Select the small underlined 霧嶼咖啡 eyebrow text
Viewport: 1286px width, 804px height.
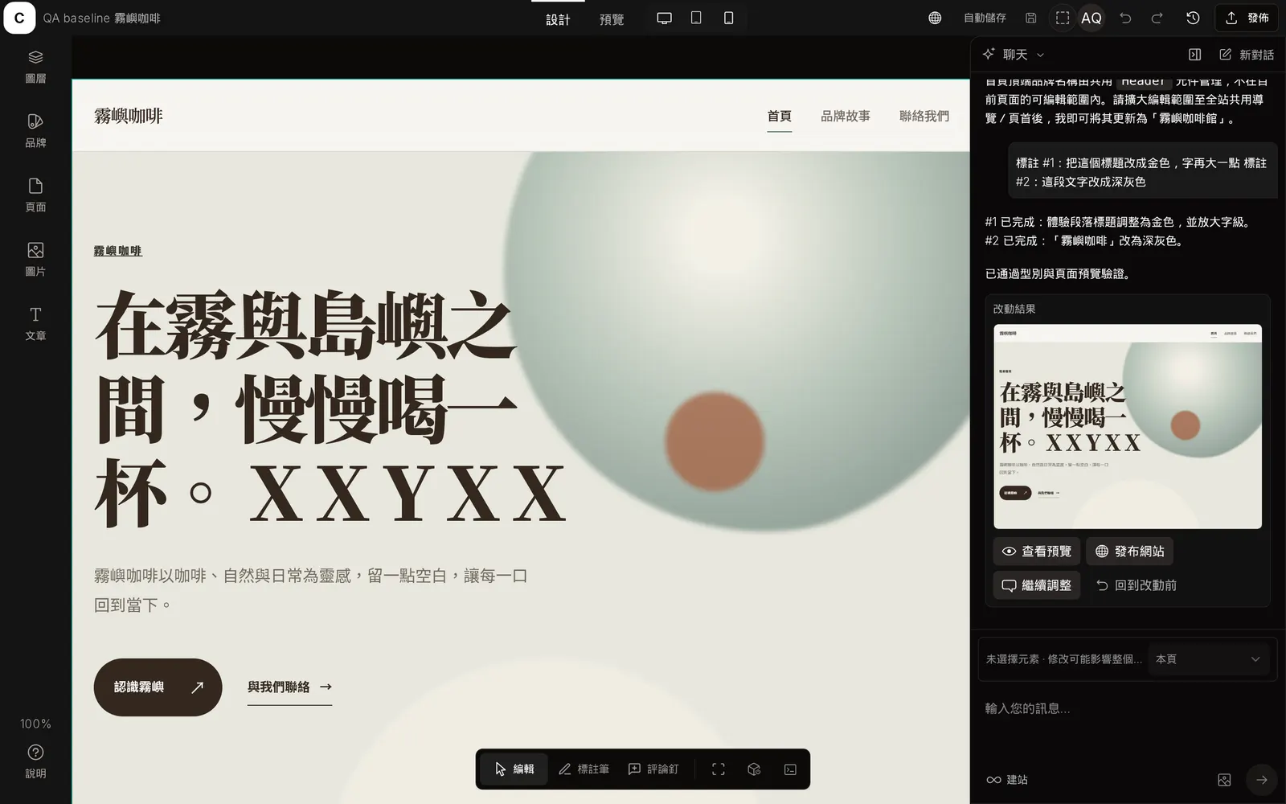tap(117, 251)
